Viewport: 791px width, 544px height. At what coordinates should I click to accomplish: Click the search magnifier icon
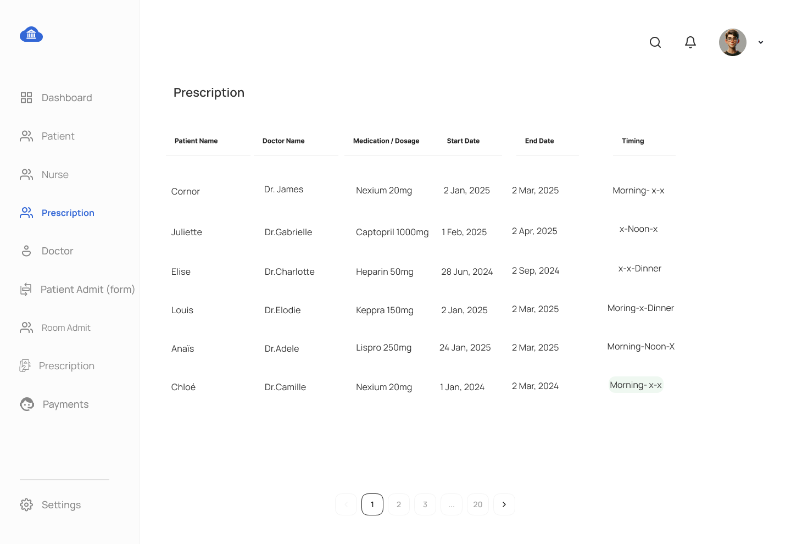(x=655, y=42)
